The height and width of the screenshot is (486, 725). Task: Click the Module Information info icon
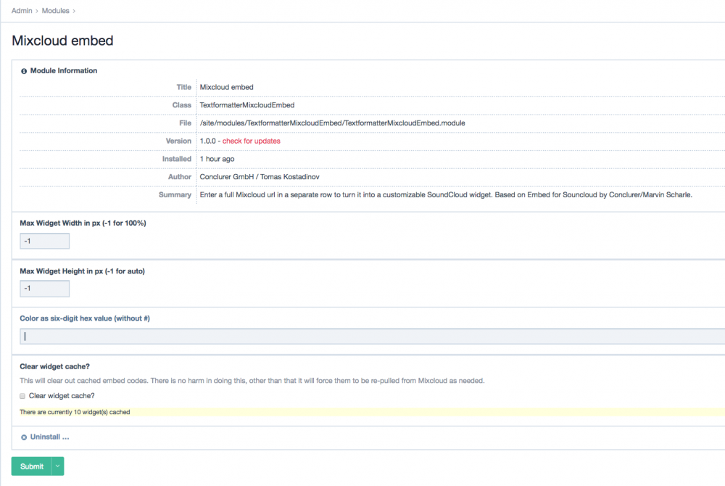pyautogui.click(x=24, y=71)
